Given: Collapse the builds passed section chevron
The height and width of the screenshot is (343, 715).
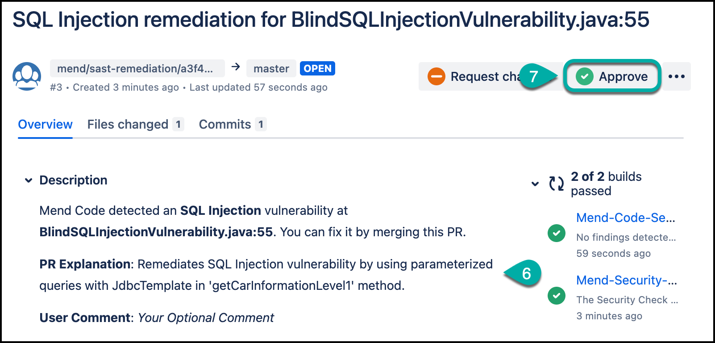Looking at the screenshot, I should (535, 184).
